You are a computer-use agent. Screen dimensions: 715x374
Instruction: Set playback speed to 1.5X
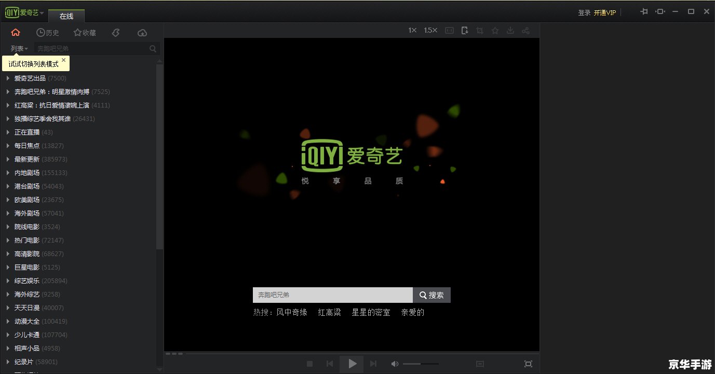click(x=430, y=30)
